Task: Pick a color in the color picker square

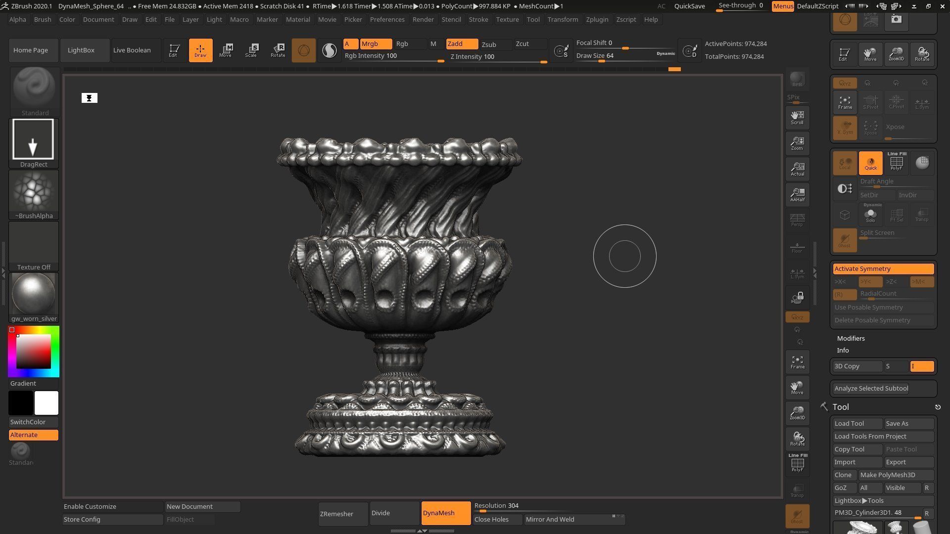Action: (x=34, y=352)
